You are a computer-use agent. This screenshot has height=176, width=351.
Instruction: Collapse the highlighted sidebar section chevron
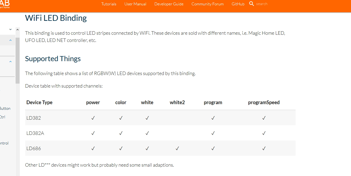[10, 40]
